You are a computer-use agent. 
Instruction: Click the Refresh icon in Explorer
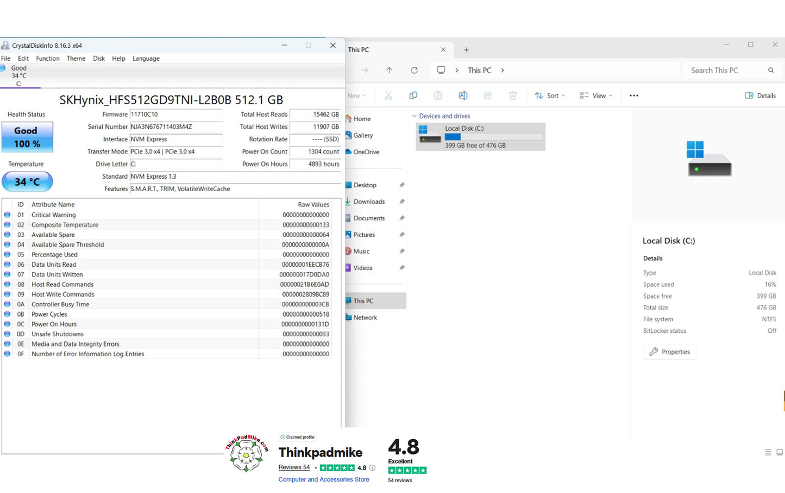click(414, 71)
